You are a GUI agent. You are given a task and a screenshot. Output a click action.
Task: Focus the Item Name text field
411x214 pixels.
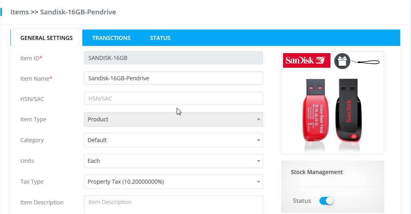pos(173,78)
